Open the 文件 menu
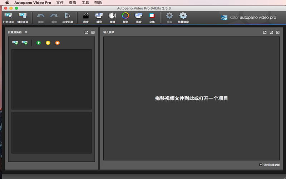286x179 pixels. (x=60, y=3)
